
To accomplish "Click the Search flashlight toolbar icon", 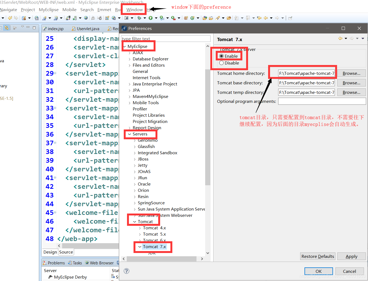I will click(218, 18).
